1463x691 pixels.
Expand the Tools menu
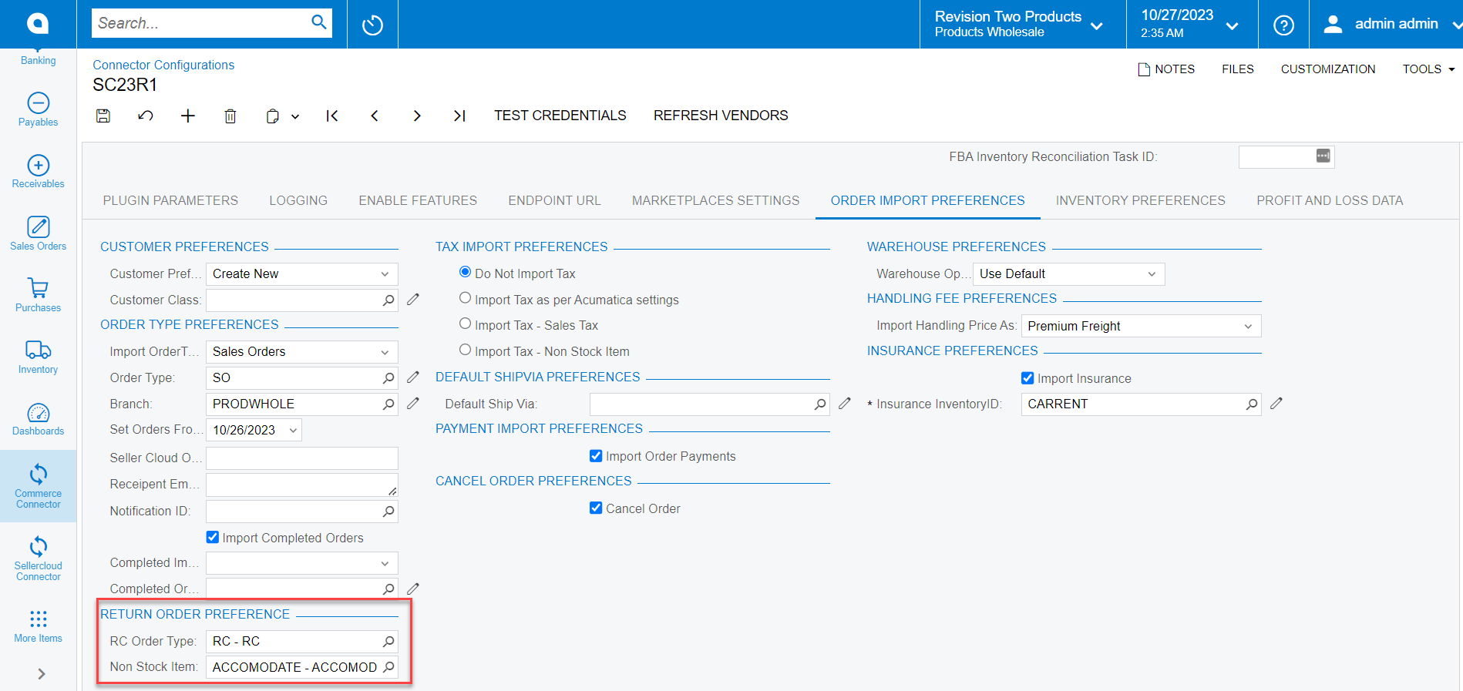(1428, 69)
